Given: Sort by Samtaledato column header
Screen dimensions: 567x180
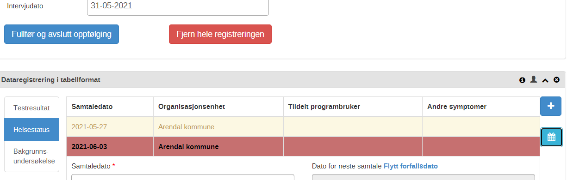Looking at the screenshot, I should [x=92, y=107].
